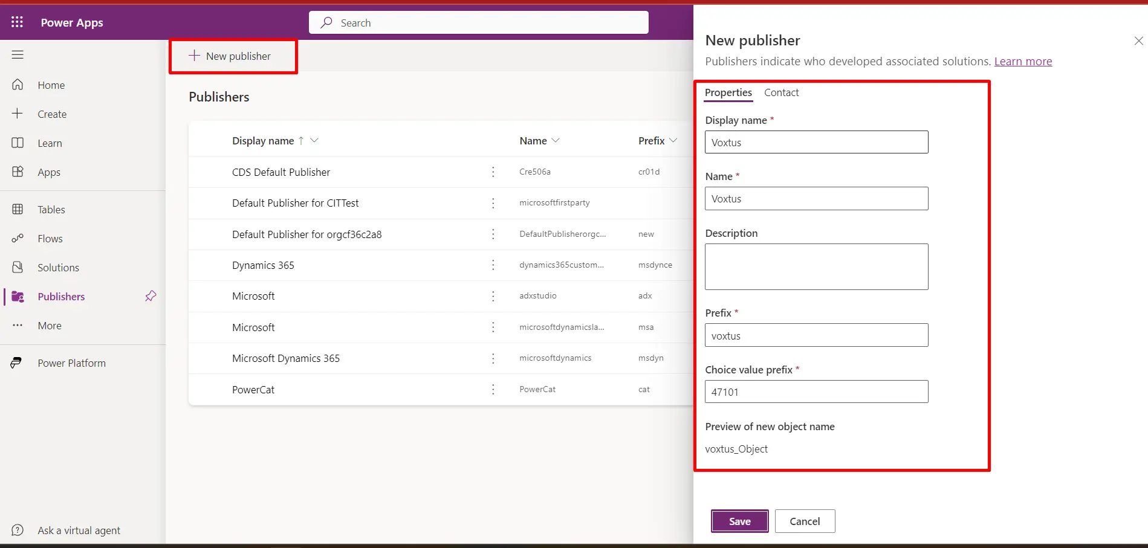Click the Publishers icon in sidebar
This screenshot has width=1148, height=548.
(x=18, y=296)
